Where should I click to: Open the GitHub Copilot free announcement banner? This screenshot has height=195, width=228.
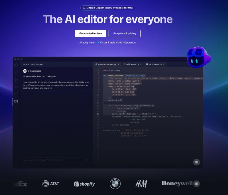108,8
